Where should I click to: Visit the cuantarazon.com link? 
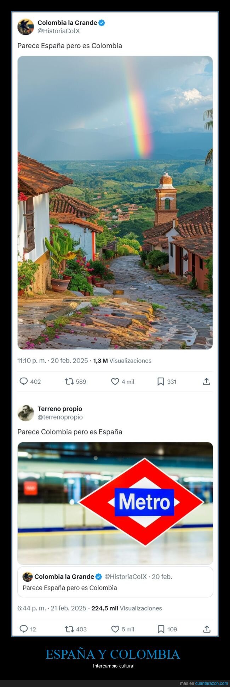pos(212,683)
